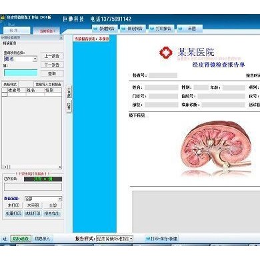Click the hospital red cross logo
This screenshot has width=260, height=260.
(x=166, y=53)
